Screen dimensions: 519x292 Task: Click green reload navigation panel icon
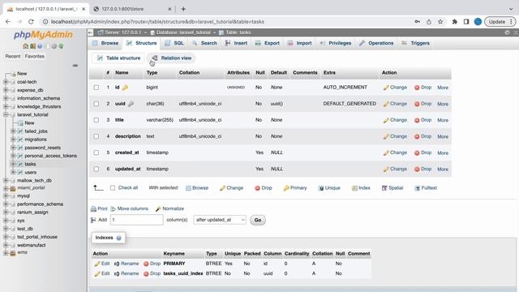(61, 46)
